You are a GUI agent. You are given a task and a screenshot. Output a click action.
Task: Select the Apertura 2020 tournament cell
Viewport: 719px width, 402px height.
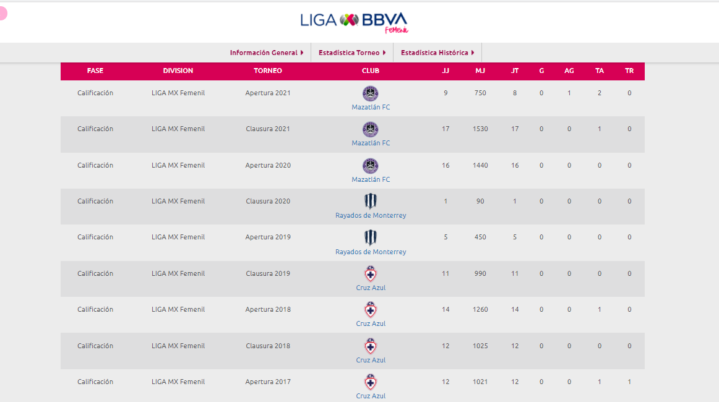point(268,166)
